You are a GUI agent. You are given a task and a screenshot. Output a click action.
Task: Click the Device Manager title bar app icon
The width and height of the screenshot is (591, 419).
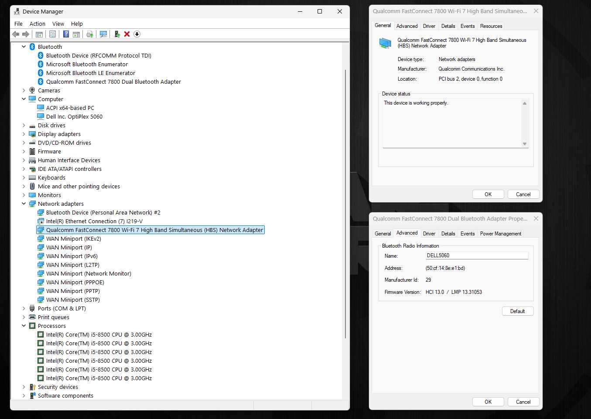click(x=17, y=11)
